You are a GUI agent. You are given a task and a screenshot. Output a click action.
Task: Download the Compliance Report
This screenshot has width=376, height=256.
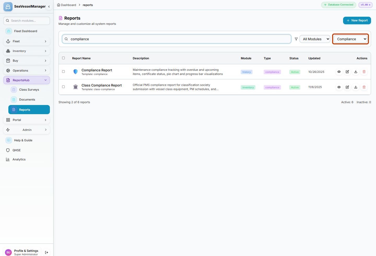pos(356,72)
